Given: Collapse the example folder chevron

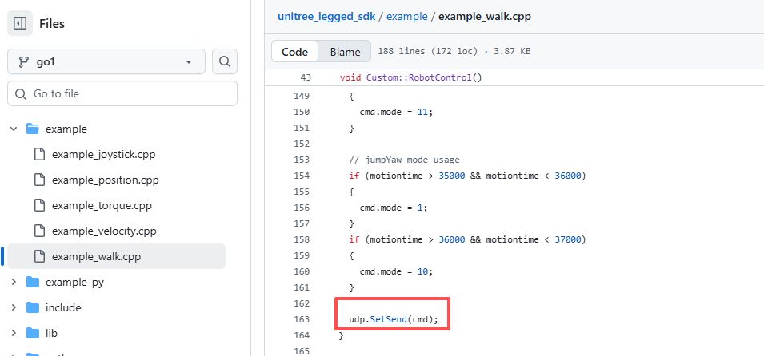Looking at the screenshot, I should (x=14, y=129).
